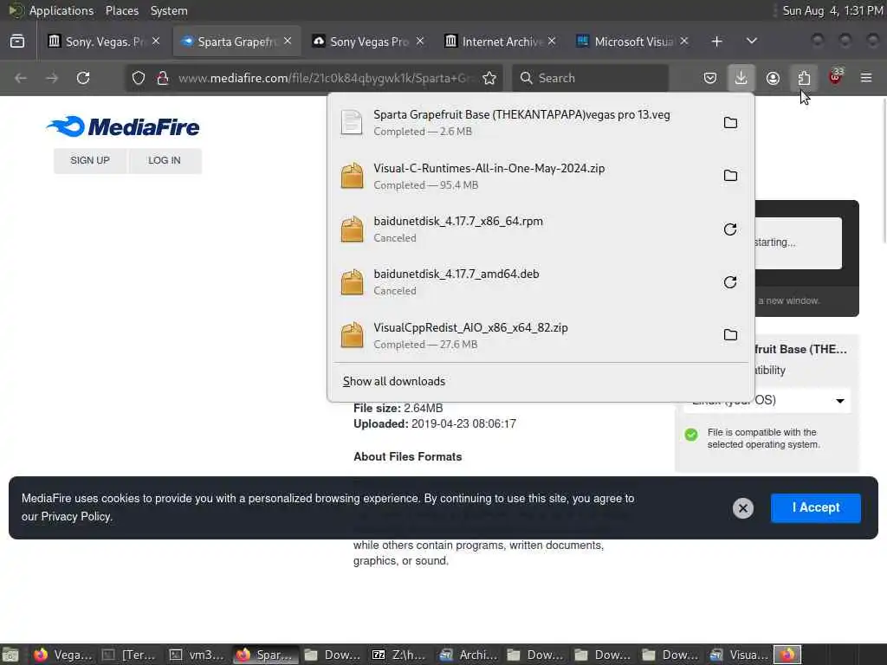The height and width of the screenshot is (665, 887).
Task: Open a new tab with plus button
Action: pyautogui.click(x=716, y=42)
